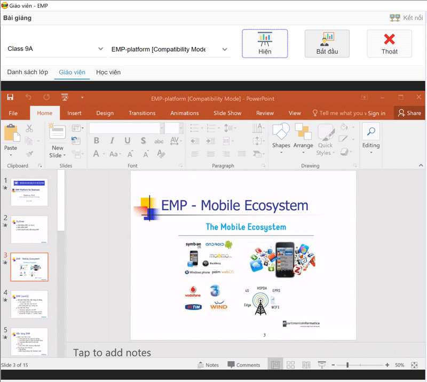The image size is (427, 382).
Task: Toggle Underline formatting
Action: [127, 140]
